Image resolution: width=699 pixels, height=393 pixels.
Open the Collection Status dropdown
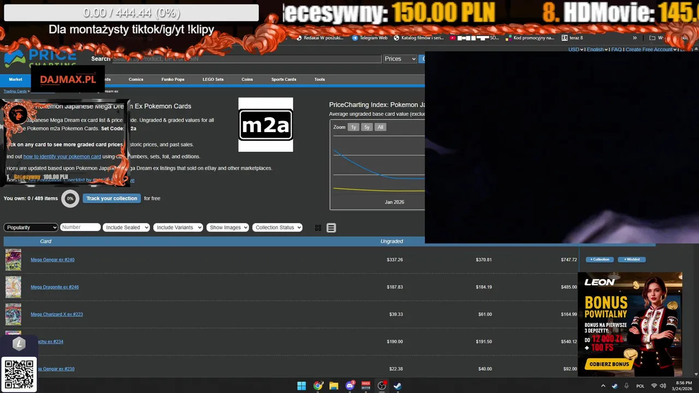(277, 227)
